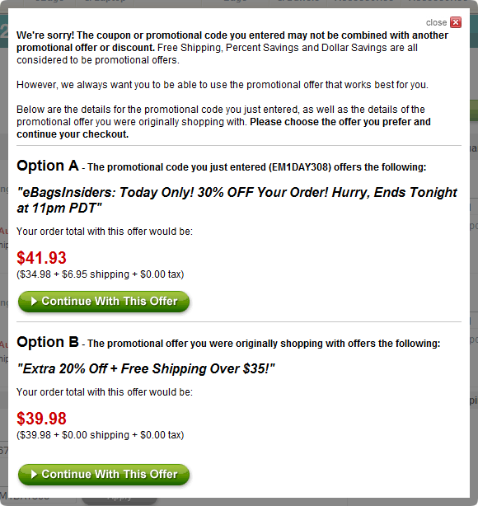This screenshot has width=478, height=506.
Task: Click the $39.98 order total
Action: point(41,418)
